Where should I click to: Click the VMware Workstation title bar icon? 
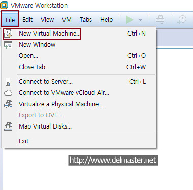tap(4, 5)
